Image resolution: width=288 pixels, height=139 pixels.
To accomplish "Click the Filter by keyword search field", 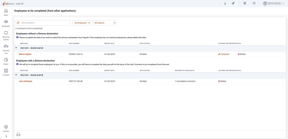I will (x=45, y=23).
